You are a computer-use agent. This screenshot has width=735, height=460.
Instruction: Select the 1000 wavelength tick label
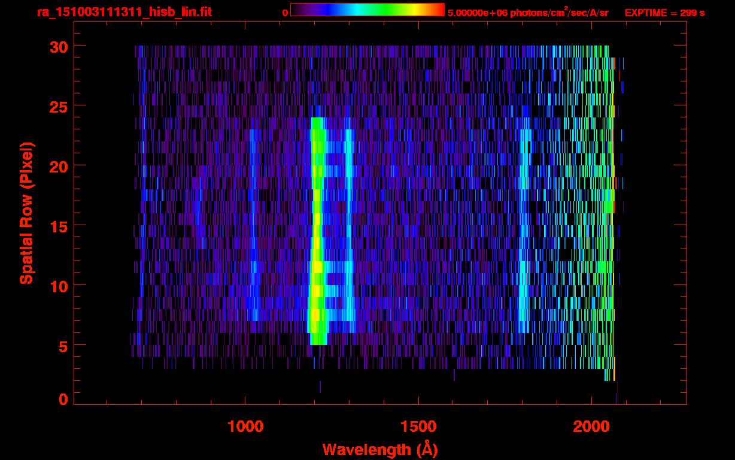245,426
